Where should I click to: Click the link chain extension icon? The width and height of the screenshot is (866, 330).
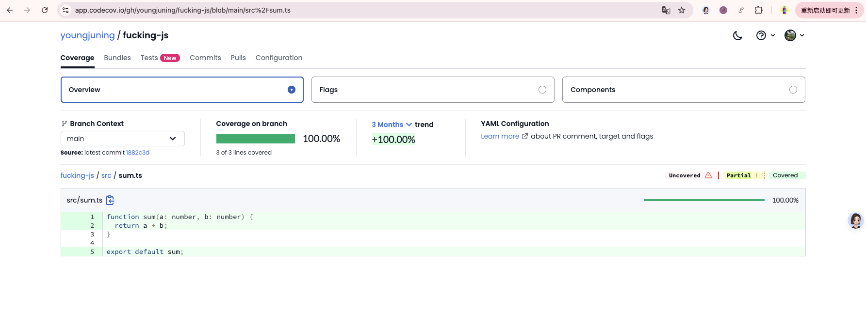pos(741,10)
